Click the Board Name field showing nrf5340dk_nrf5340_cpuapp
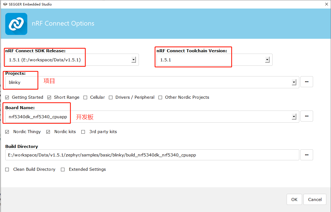The width and height of the screenshot is (331, 212). point(152,117)
